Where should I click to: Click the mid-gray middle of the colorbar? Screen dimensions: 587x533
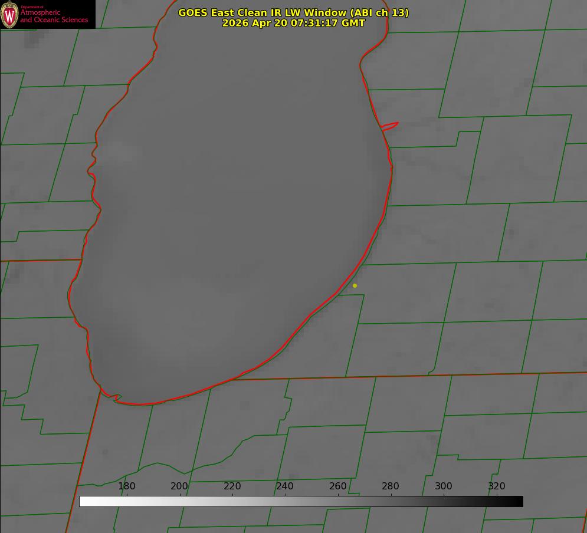[x=301, y=501]
